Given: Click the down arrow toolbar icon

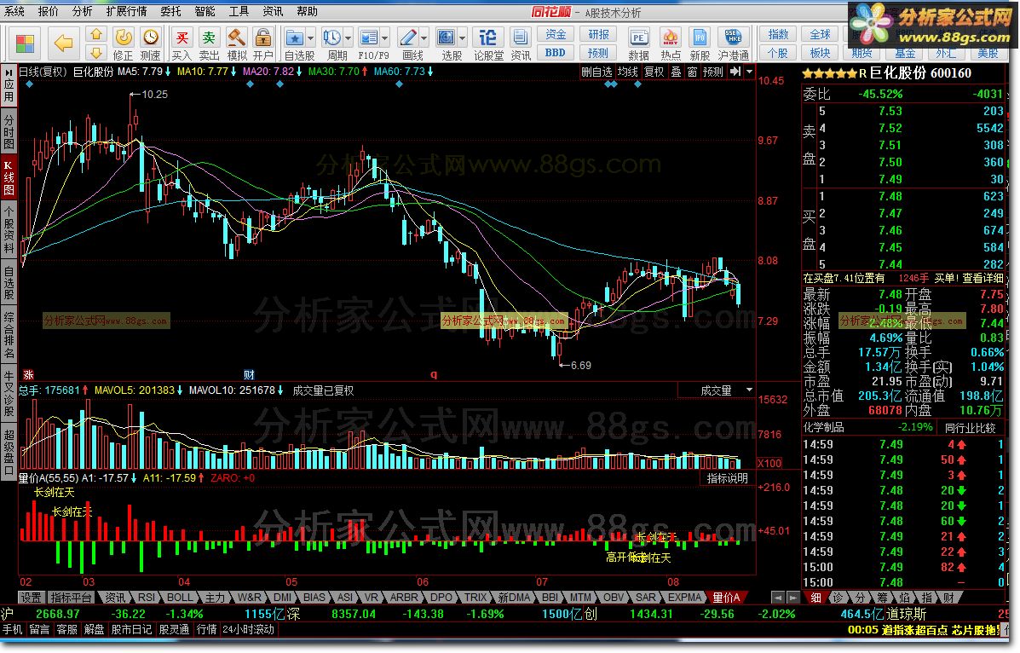Looking at the screenshot, I should (x=95, y=54).
